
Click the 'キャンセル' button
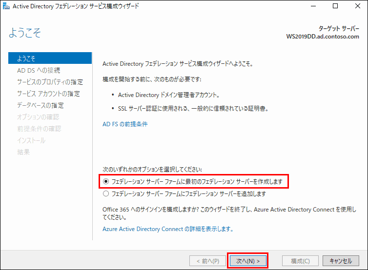341,261
